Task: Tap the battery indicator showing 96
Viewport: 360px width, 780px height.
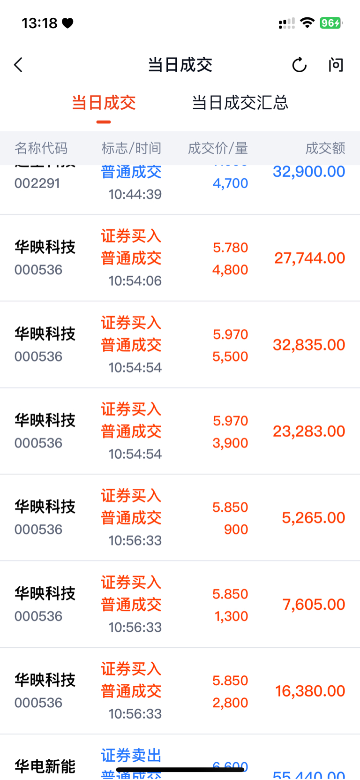Action: point(331,23)
